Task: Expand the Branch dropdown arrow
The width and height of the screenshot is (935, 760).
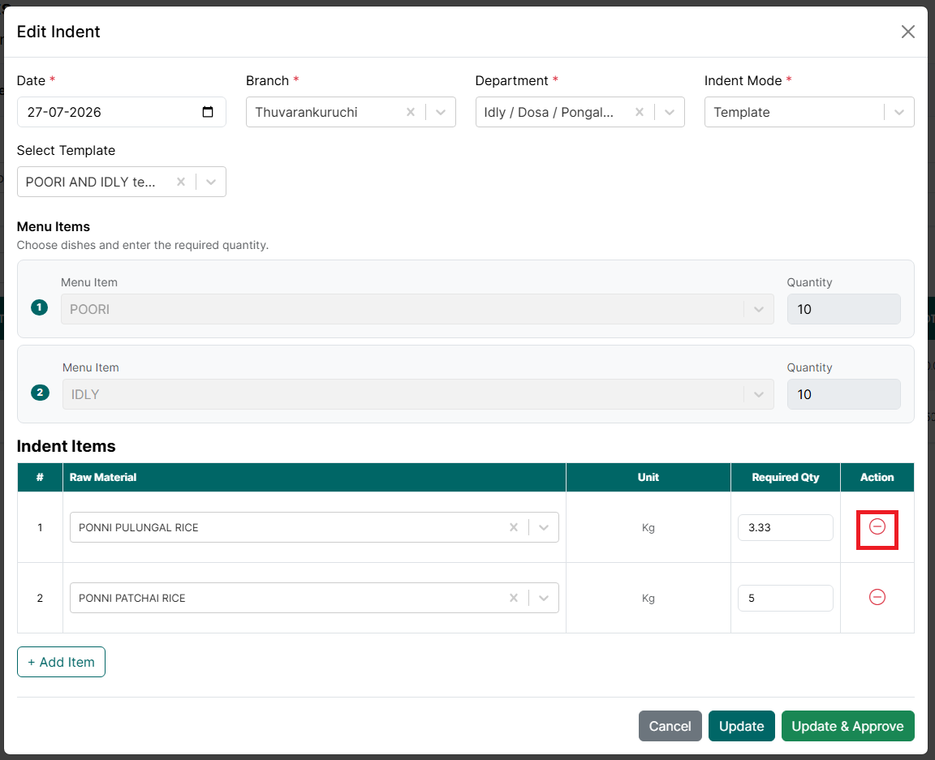Action: coord(441,112)
